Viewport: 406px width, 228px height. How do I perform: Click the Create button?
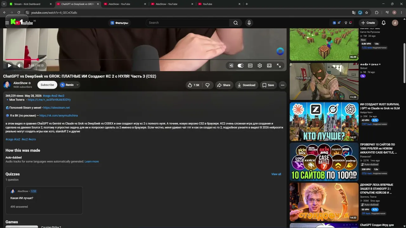pyautogui.click(x=368, y=23)
